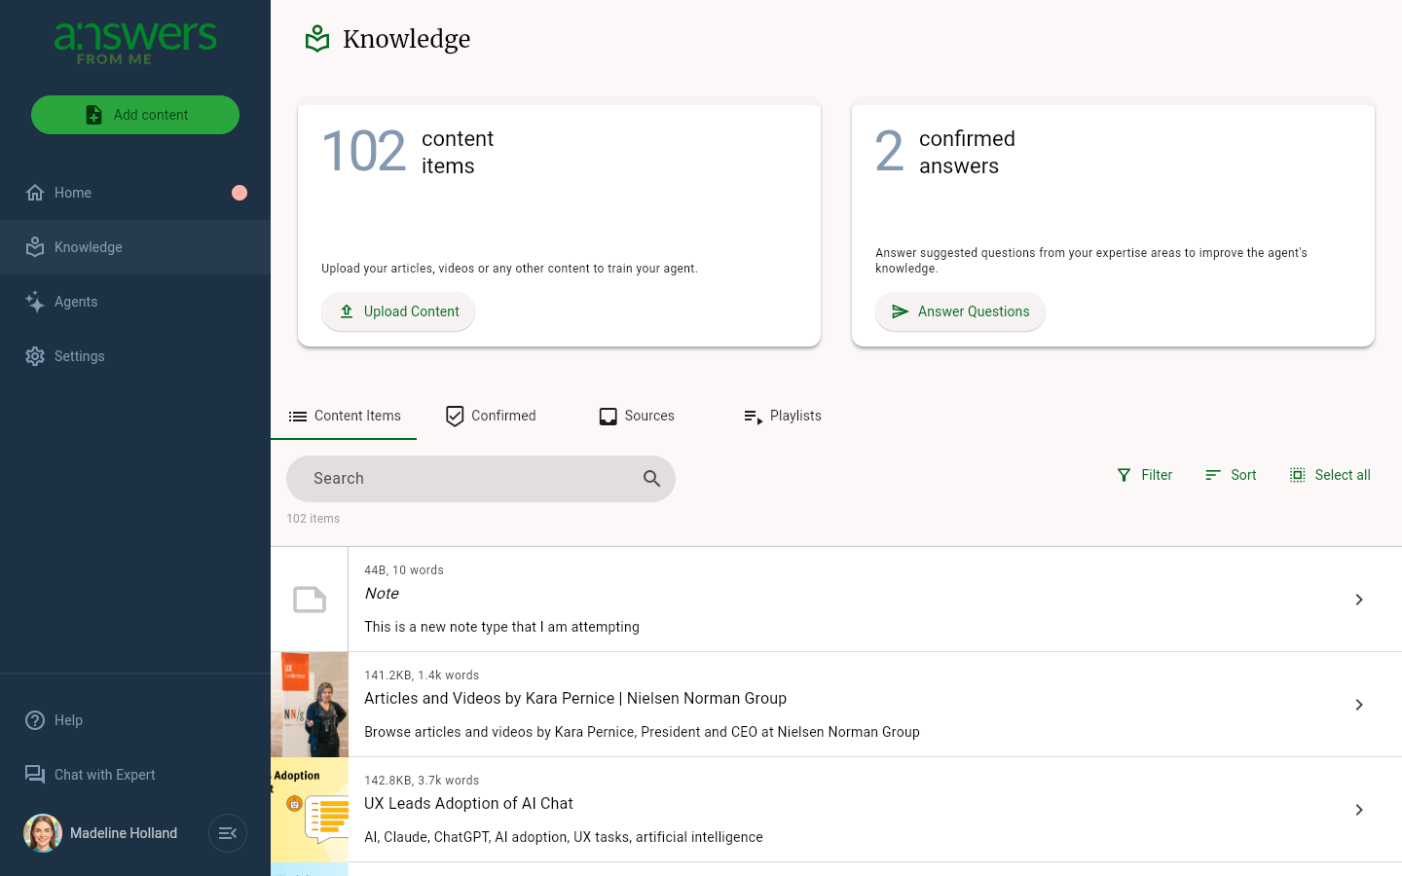
Task: Open the Sort options
Action: [1231, 475]
